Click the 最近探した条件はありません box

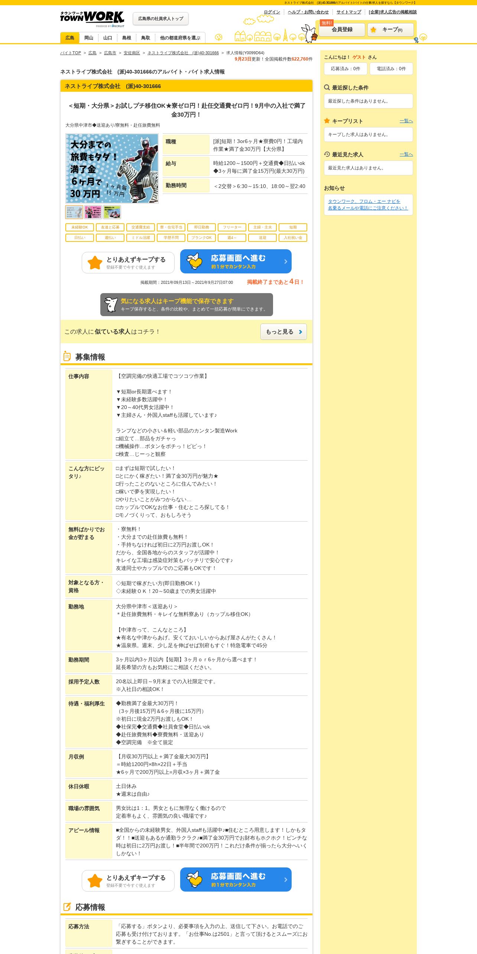pos(368,101)
